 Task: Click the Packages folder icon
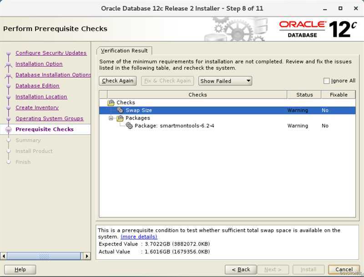[120, 118]
